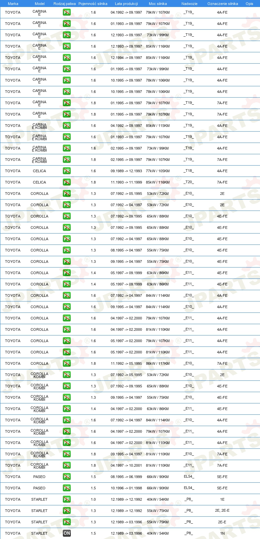
Task: Select the EL54_ body code in the first Paseo row
Action: pyautogui.click(x=189, y=476)
